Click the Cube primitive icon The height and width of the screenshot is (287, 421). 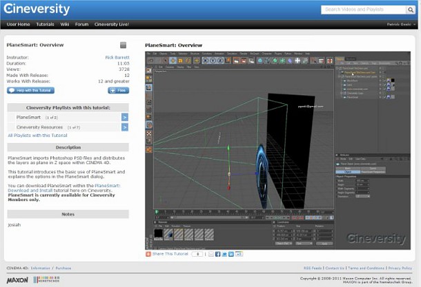click(x=260, y=61)
